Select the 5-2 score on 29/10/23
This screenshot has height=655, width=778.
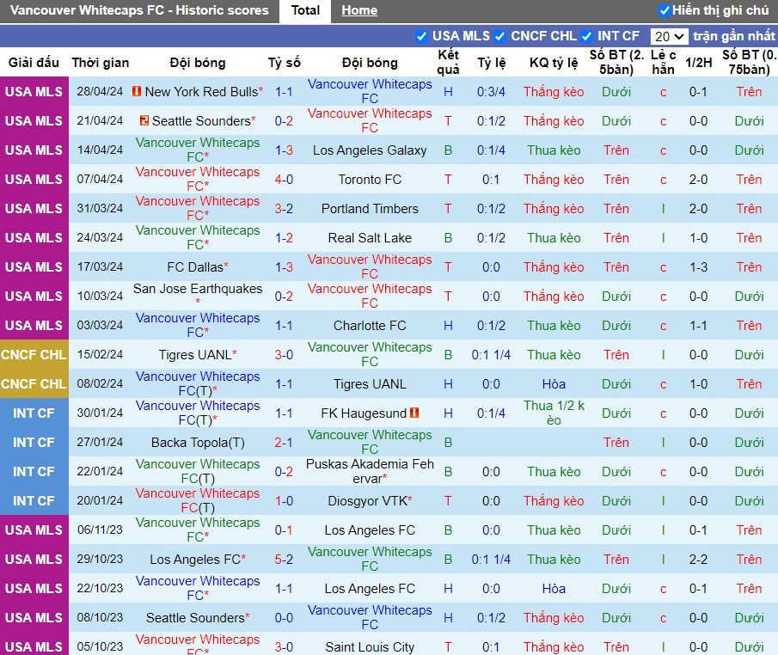284,560
